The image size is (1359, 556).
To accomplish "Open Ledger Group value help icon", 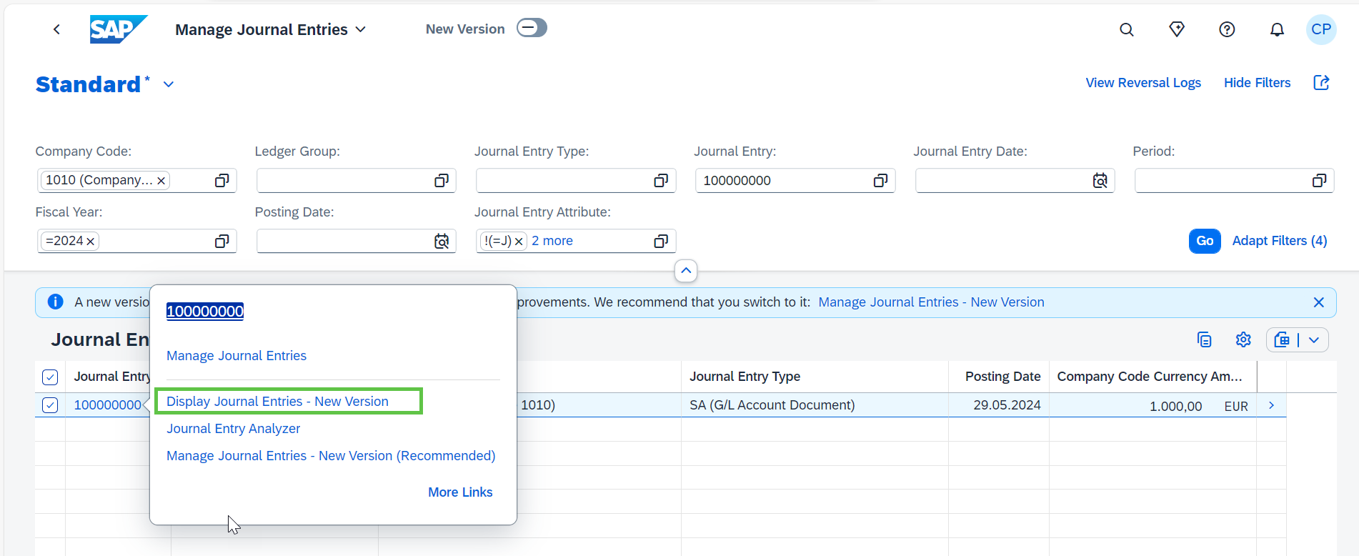I will click(442, 181).
